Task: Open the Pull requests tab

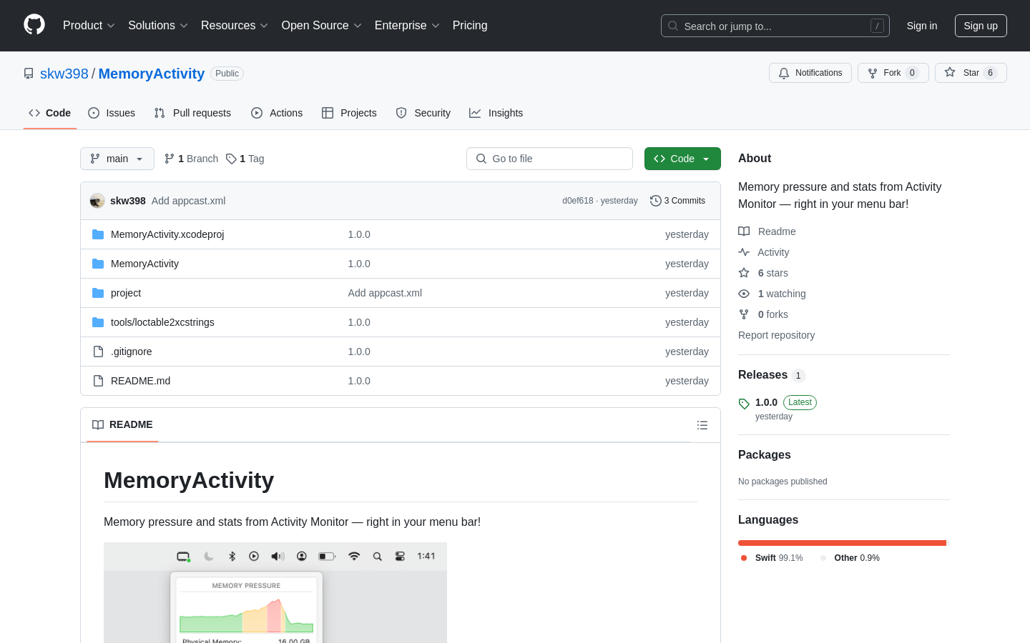Action: click(192, 113)
